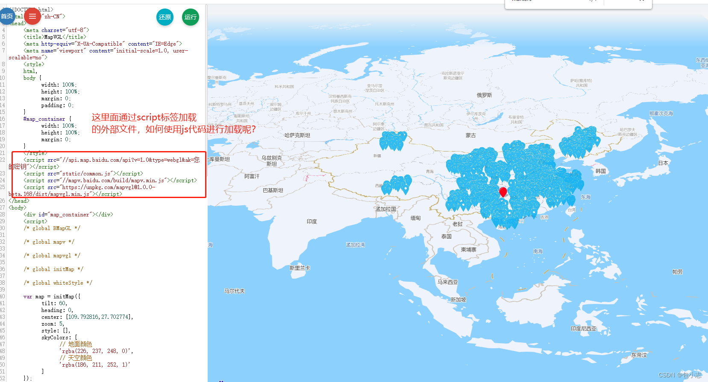708x382 pixels.
Task: Click the // 天空颜色 comment line
Action: pyautogui.click(x=76, y=358)
